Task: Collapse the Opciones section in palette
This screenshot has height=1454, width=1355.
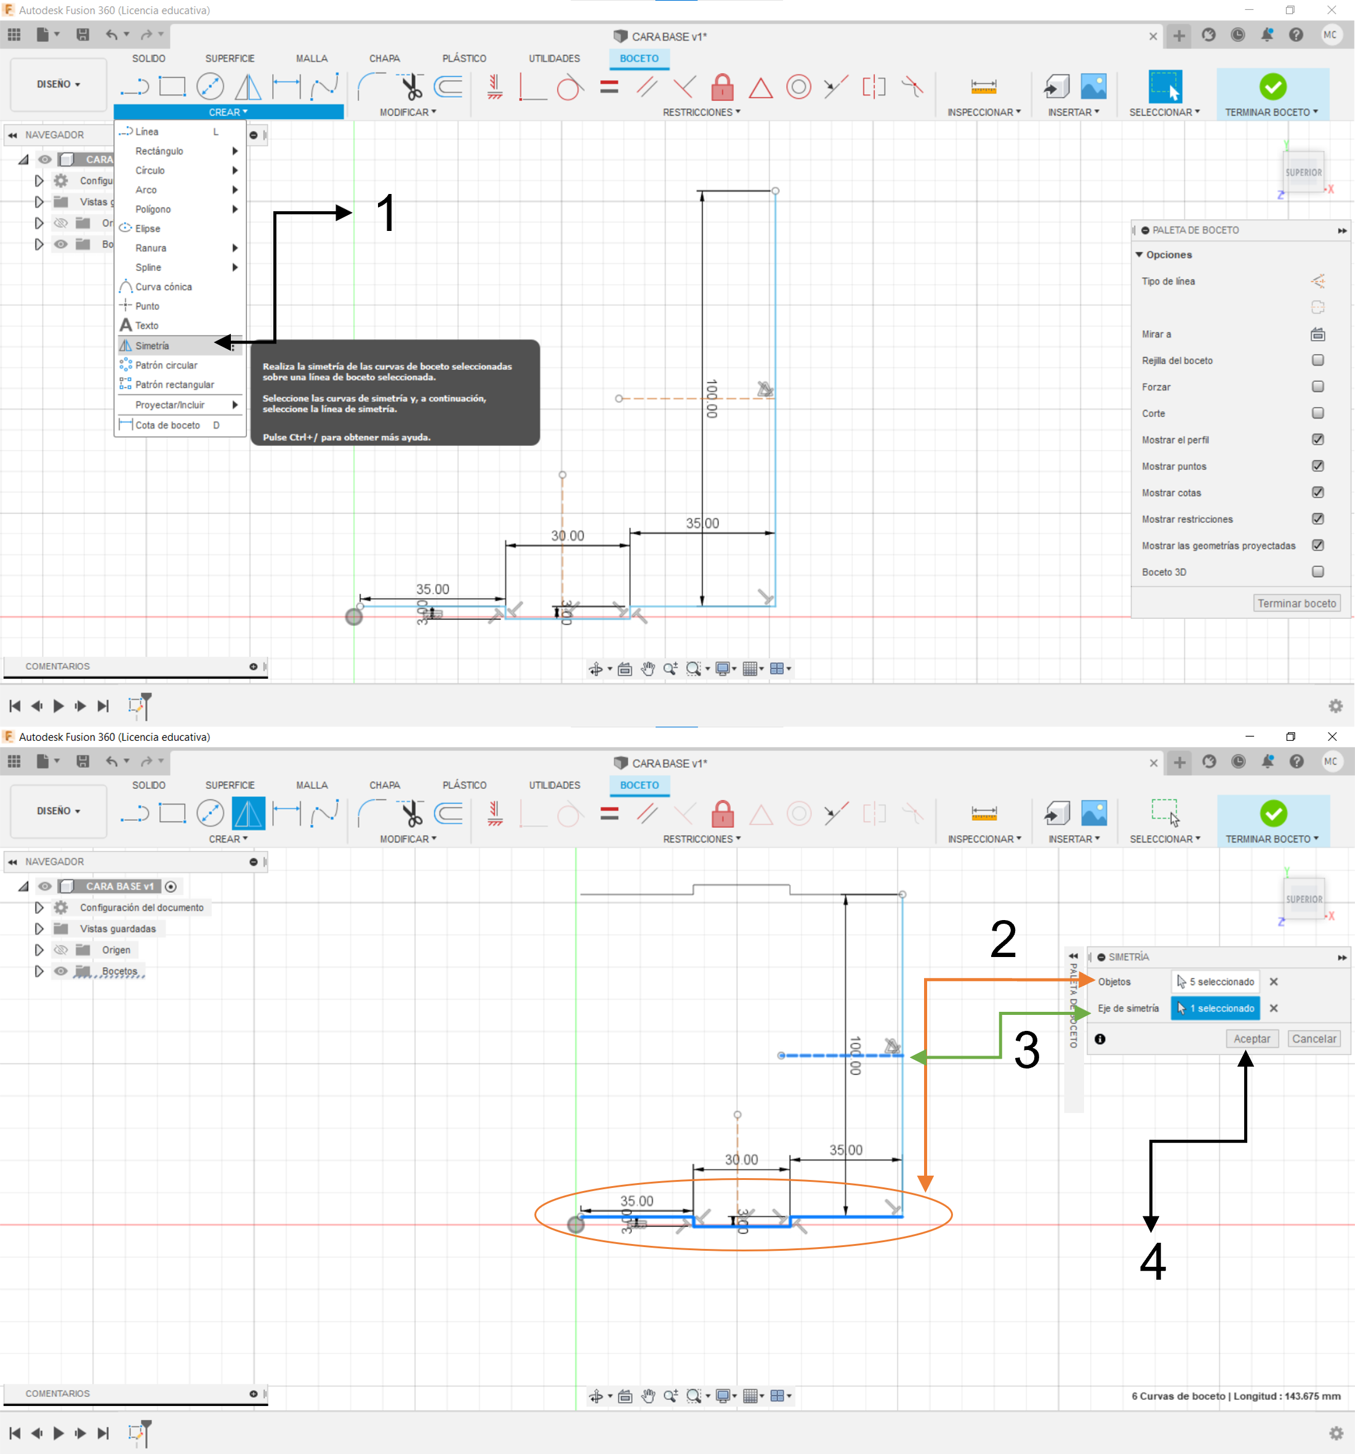Action: point(1140,254)
